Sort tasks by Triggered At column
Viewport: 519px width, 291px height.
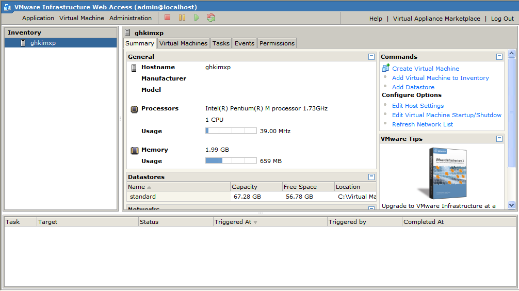[270, 222]
